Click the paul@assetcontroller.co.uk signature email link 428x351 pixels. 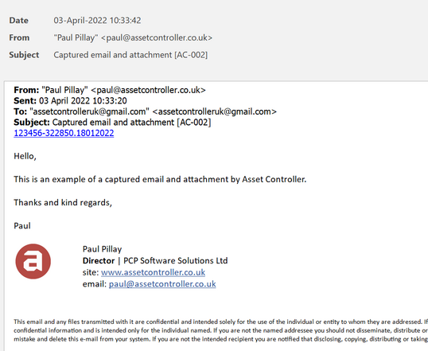pos(162,284)
